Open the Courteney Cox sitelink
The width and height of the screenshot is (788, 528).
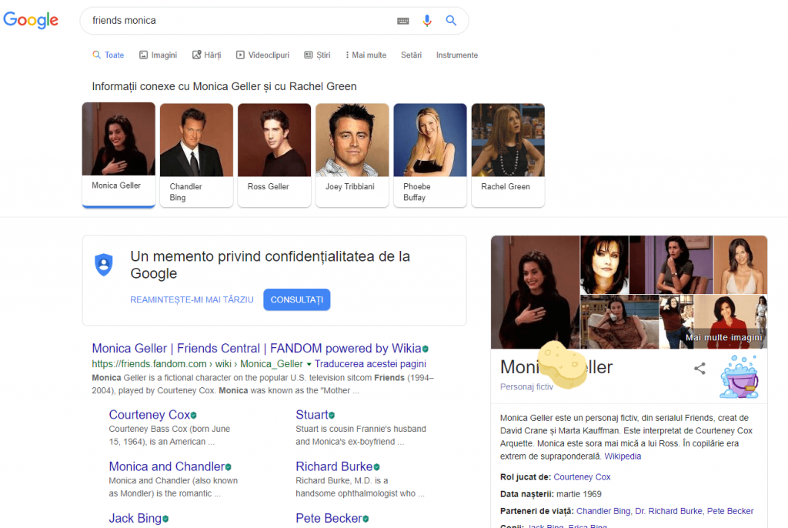click(x=150, y=415)
